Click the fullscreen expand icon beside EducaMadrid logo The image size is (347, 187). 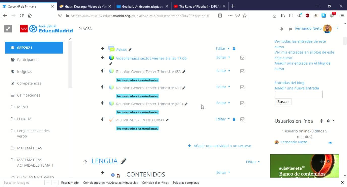(x=8, y=29)
